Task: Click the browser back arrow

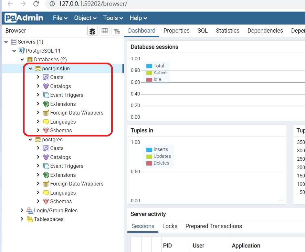Action: click(x=10, y=4)
